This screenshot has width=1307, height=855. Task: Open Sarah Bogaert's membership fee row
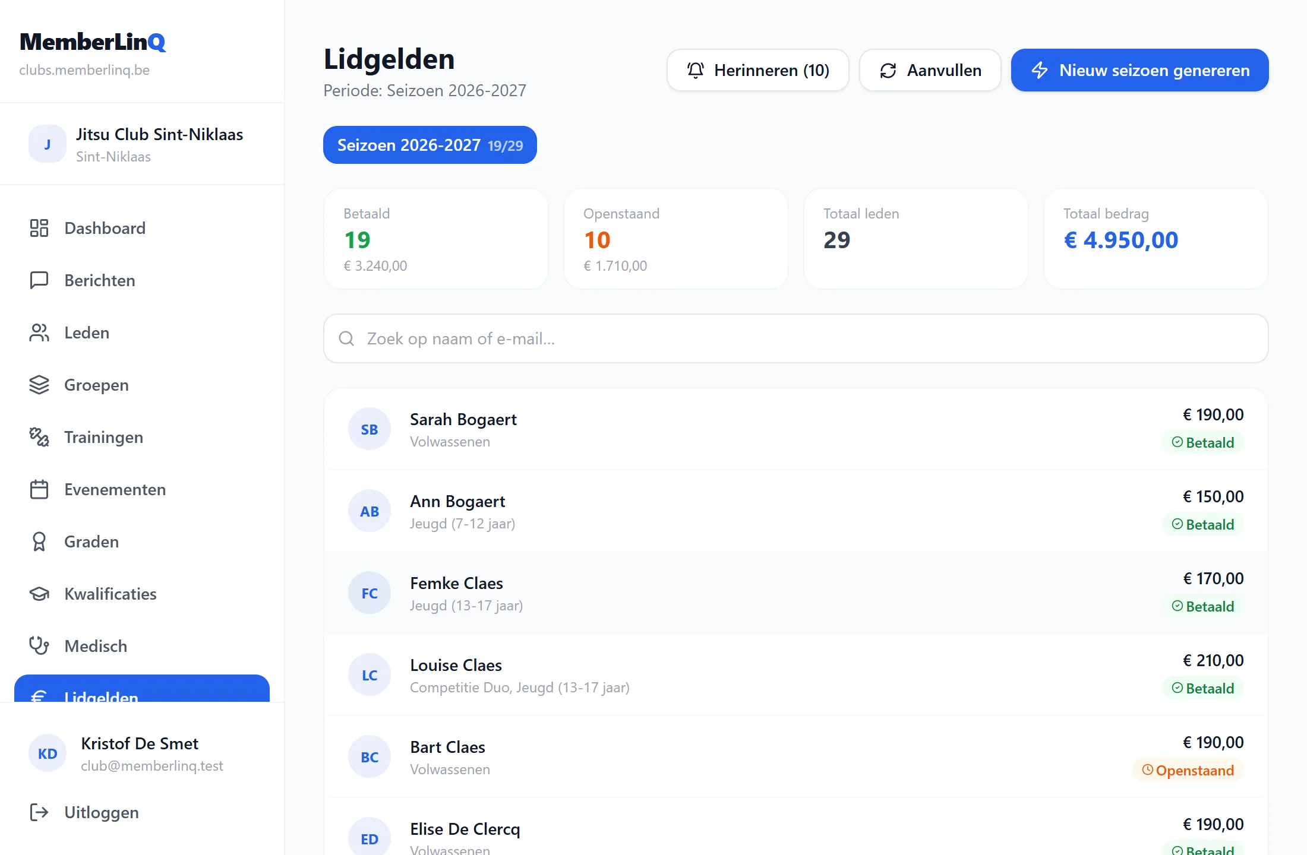796,429
